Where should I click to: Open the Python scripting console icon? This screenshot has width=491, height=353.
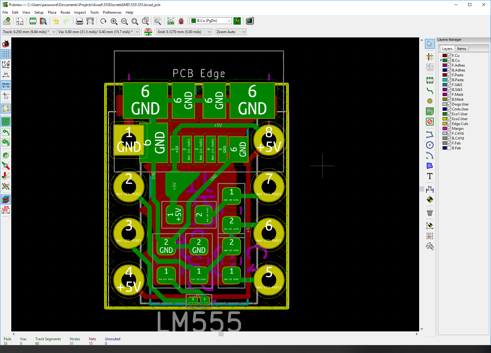(x=250, y=21)
